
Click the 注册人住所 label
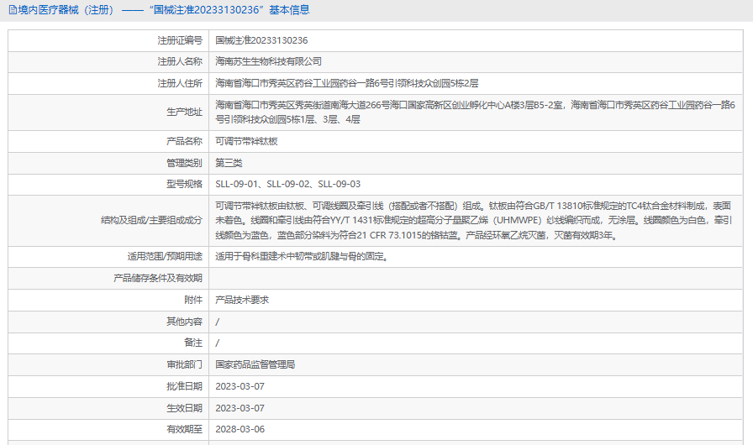(x=180, y=83)
